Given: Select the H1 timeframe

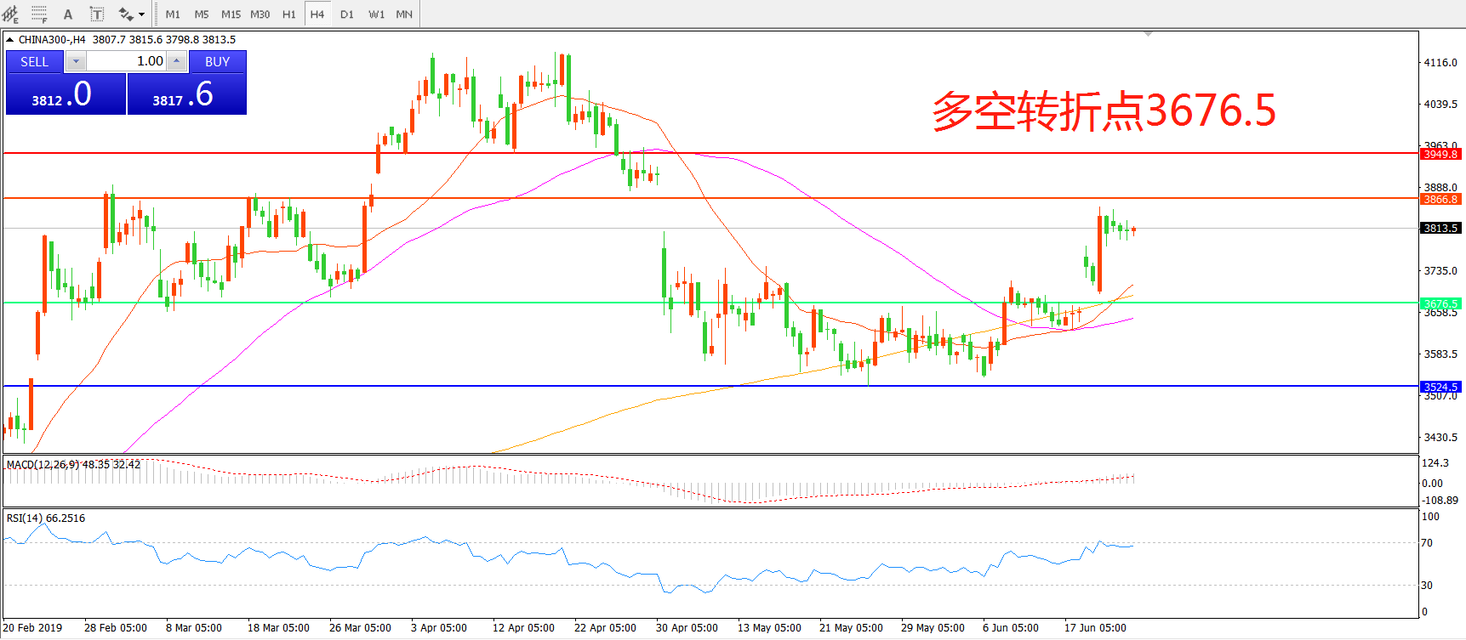Looking at the screenshot, I should point(288,14).
